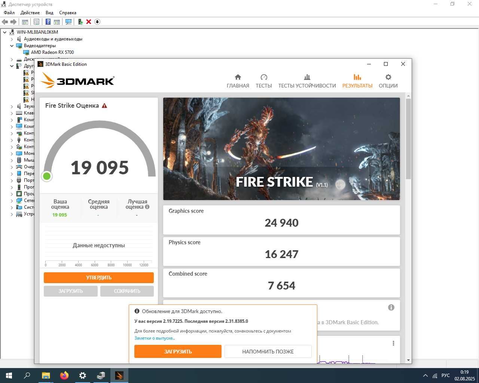Go to the ГЛАВНАЯ tab in 3DMark

click(x=238, y=81)
